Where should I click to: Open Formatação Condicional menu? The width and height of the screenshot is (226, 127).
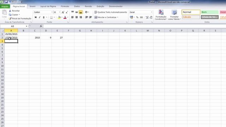pos(161,15)
